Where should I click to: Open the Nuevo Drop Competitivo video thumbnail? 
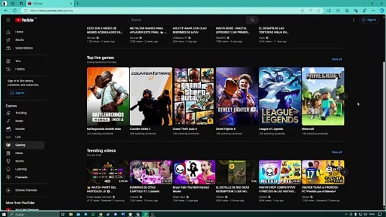pyautogui.click(x=280, y=172)
